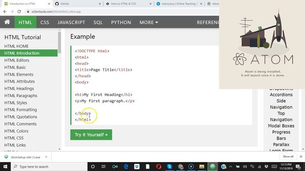Close the GitHub tab
Screen dimensions: 305x171
tap(100, 4)
